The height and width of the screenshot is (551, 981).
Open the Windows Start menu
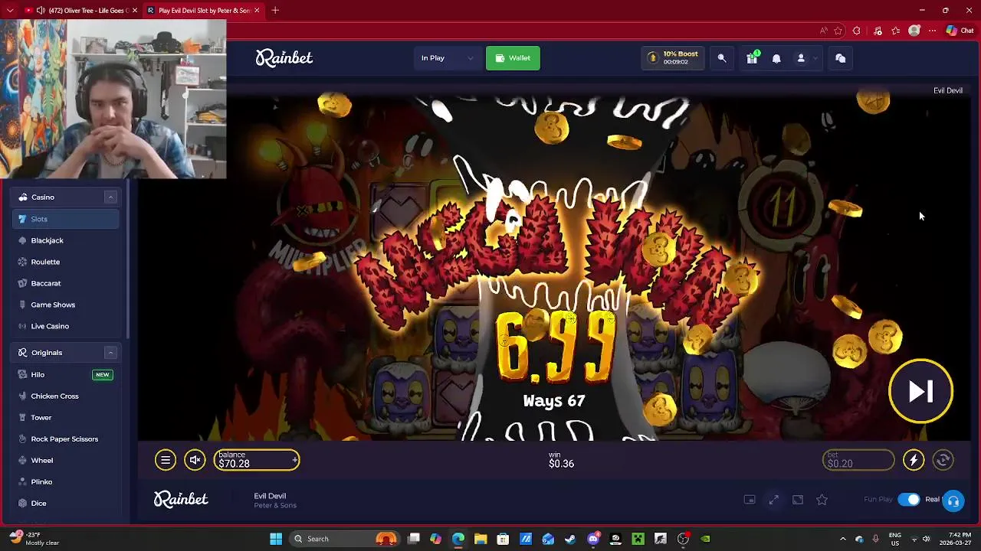(276, 539)
